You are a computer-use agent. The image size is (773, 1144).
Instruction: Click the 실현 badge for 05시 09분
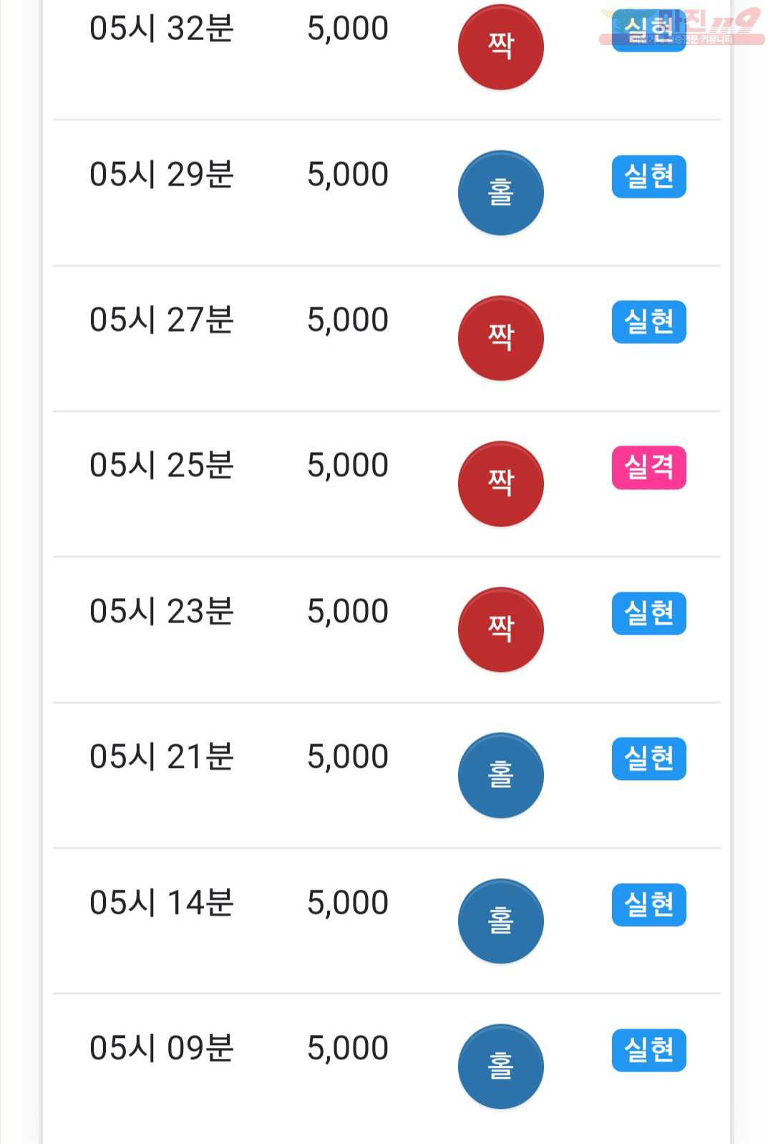click(x=648, y=1050)
